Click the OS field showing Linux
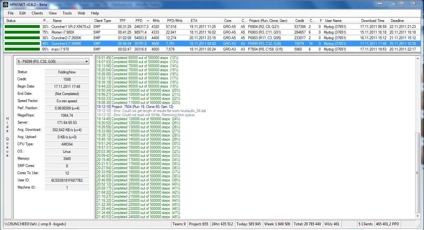The height and width of the screenshot is (230, 424). coord(67,152)
